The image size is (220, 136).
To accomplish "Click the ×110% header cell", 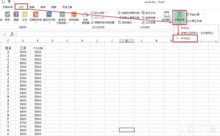I will 38,48.
